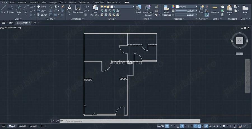Image resolution: width=252 pixels, height=129 pixels.
Task: Click the Copy tool
Action: pos(41,11)
